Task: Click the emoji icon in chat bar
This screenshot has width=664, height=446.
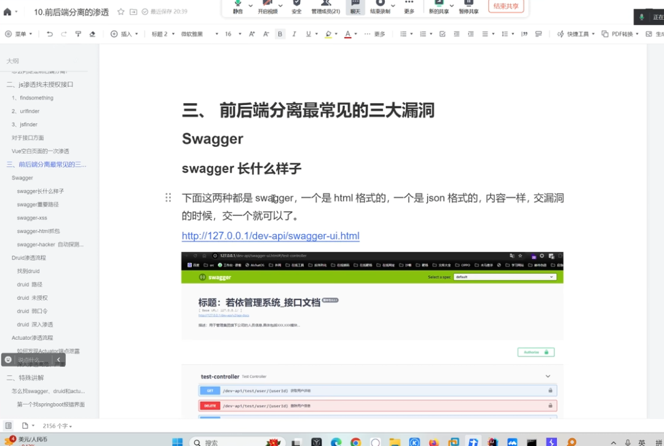Action: tap(8, 359)
